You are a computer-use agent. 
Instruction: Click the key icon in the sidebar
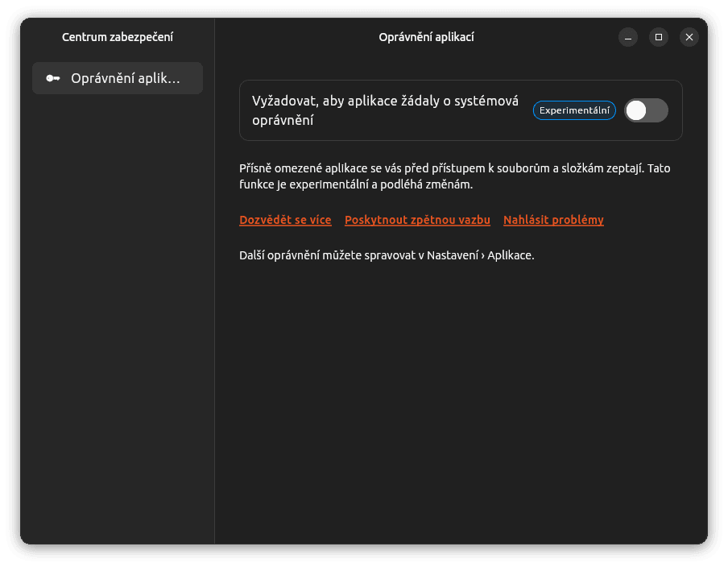pyautogui.click(x=53, y=78)
